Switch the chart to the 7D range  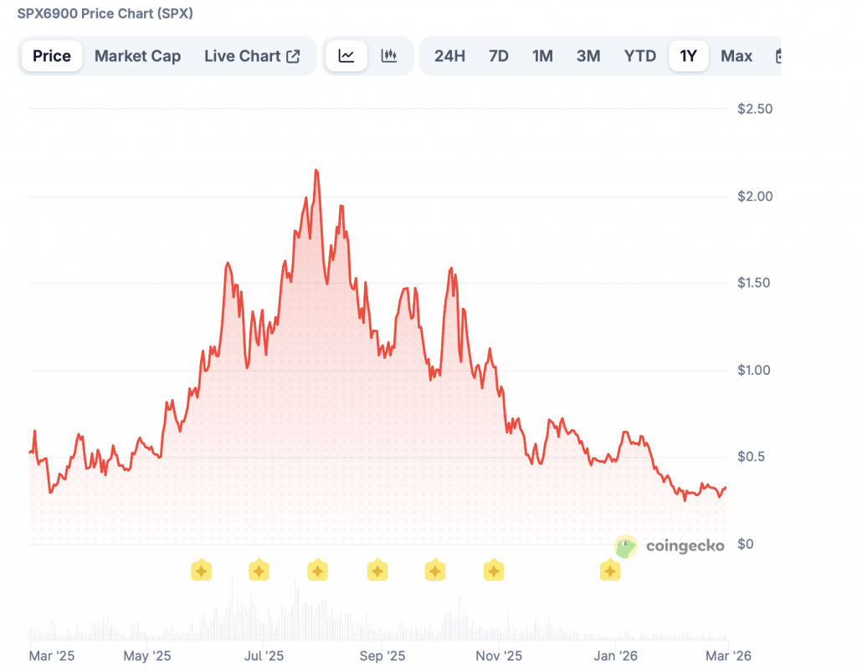(x=497, y=55)
